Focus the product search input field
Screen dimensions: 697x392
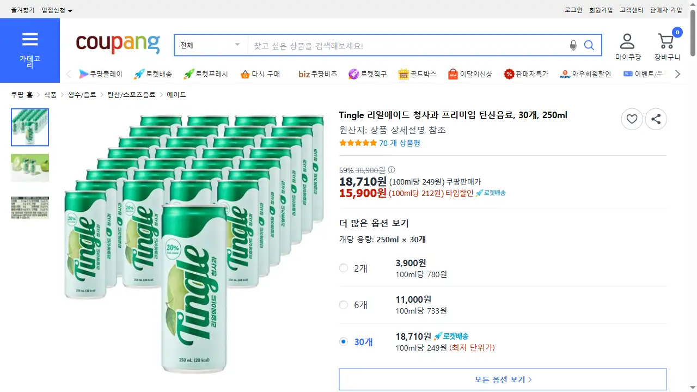tap(407, 45)
